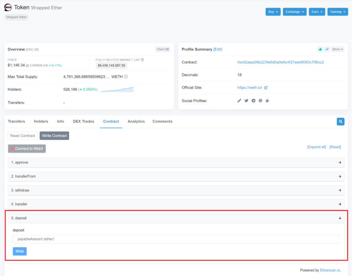Click the decimals value 18
352x276 pixels.
[x=240, y=75]
